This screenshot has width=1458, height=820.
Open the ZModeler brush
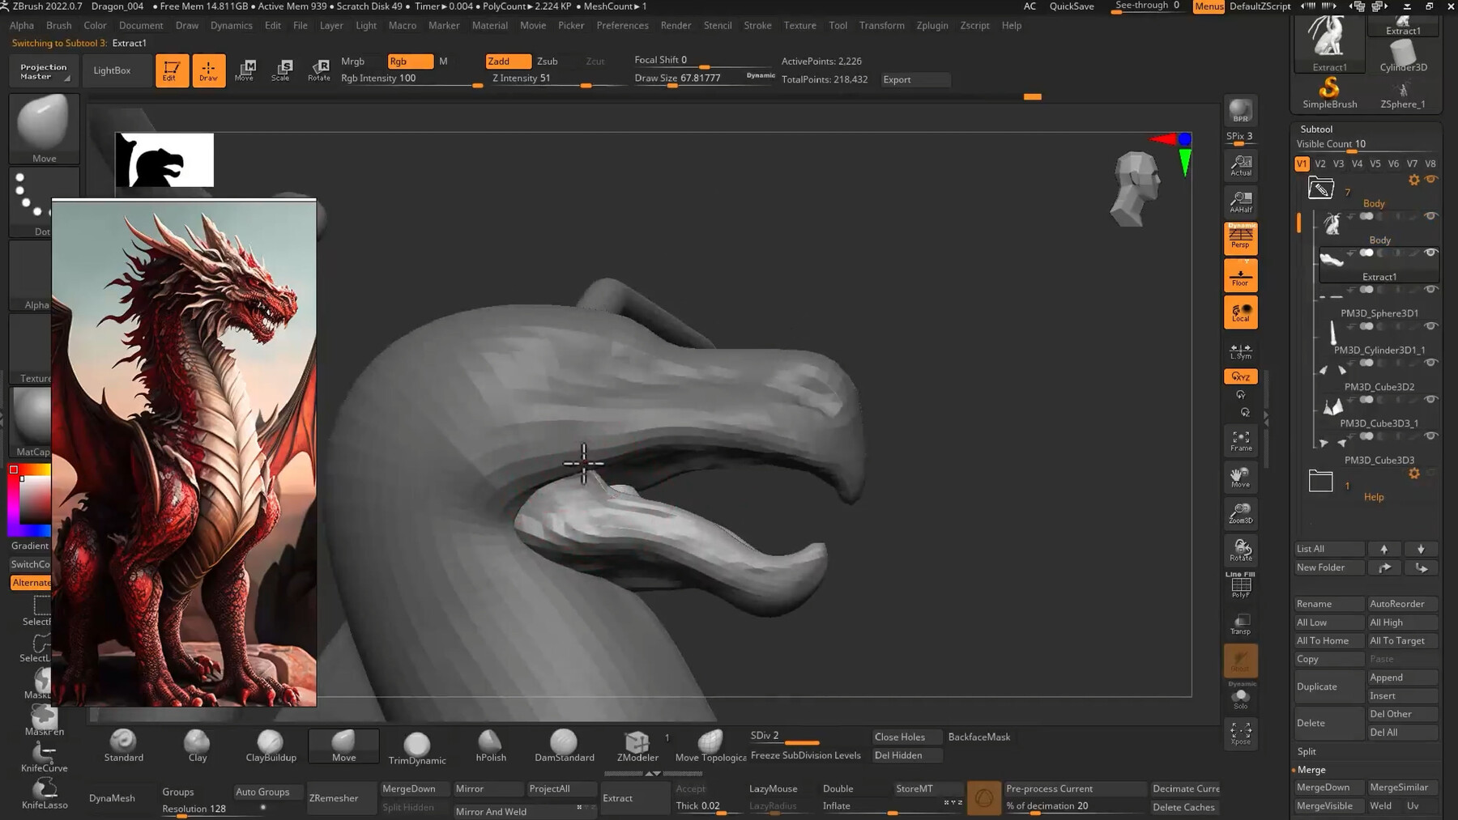point(637,744)
